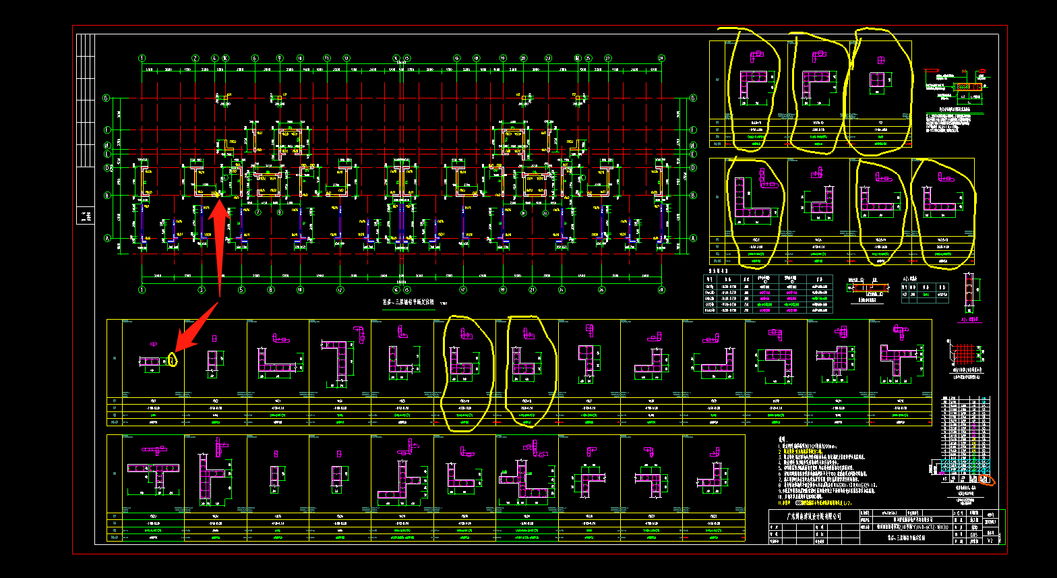The height and width of the screenshot is (578, 1057).
Task: Select axis letter G bubble left of plan
Action: pos(107,98)
